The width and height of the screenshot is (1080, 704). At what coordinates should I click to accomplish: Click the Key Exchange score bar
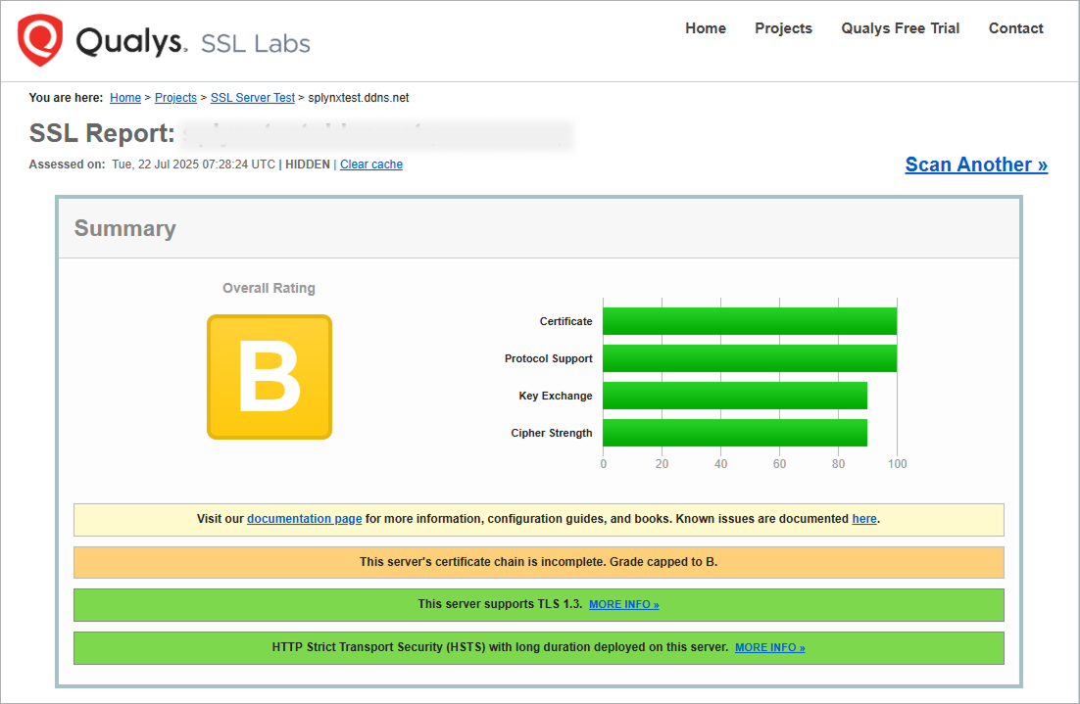click(x=735, y=396)
